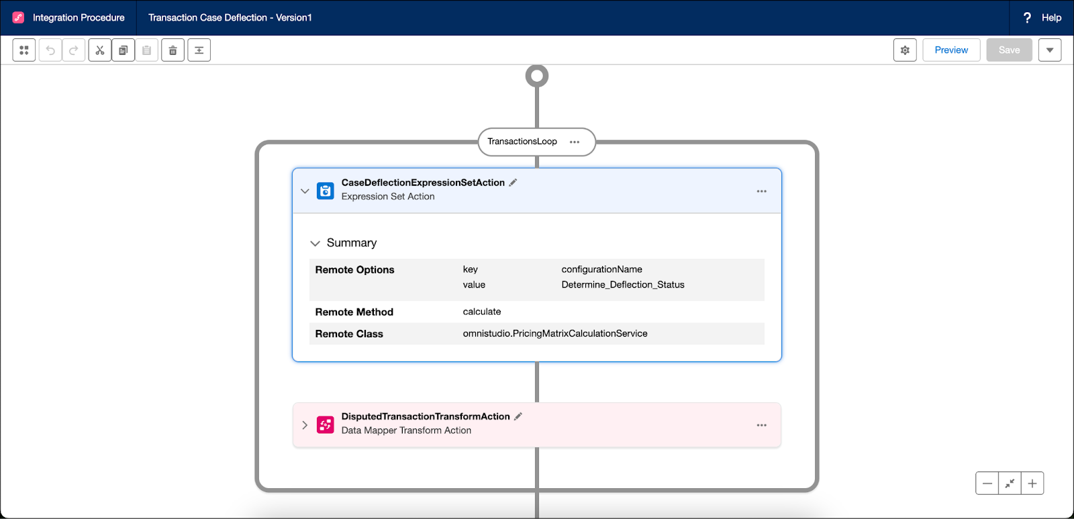The width and height of the screenshot is (1074, 519).
Task: Open the elements palette grid icon
Action: (x=24, y=50)
